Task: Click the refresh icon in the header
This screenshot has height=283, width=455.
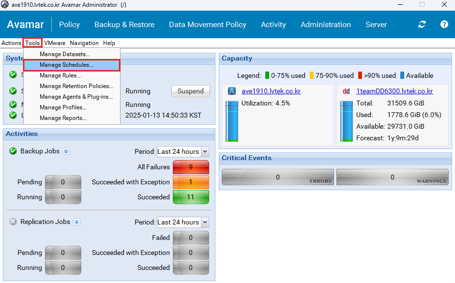Action: (x=422, y=24)
